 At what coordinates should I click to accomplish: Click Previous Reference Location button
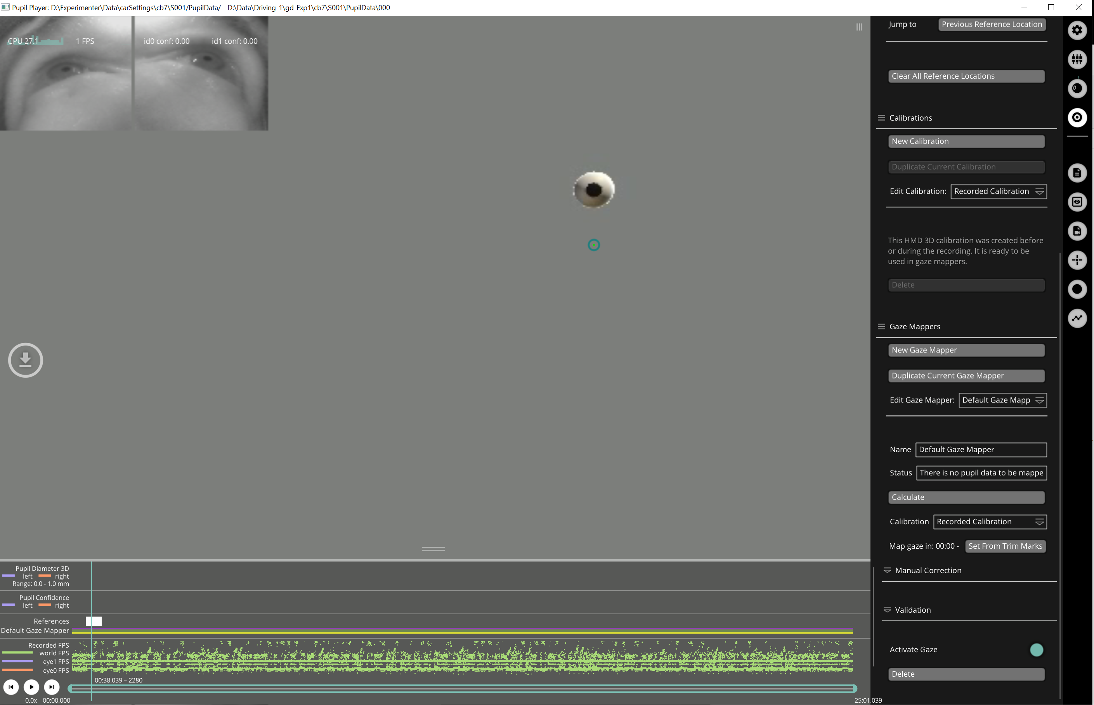(992, 24)
